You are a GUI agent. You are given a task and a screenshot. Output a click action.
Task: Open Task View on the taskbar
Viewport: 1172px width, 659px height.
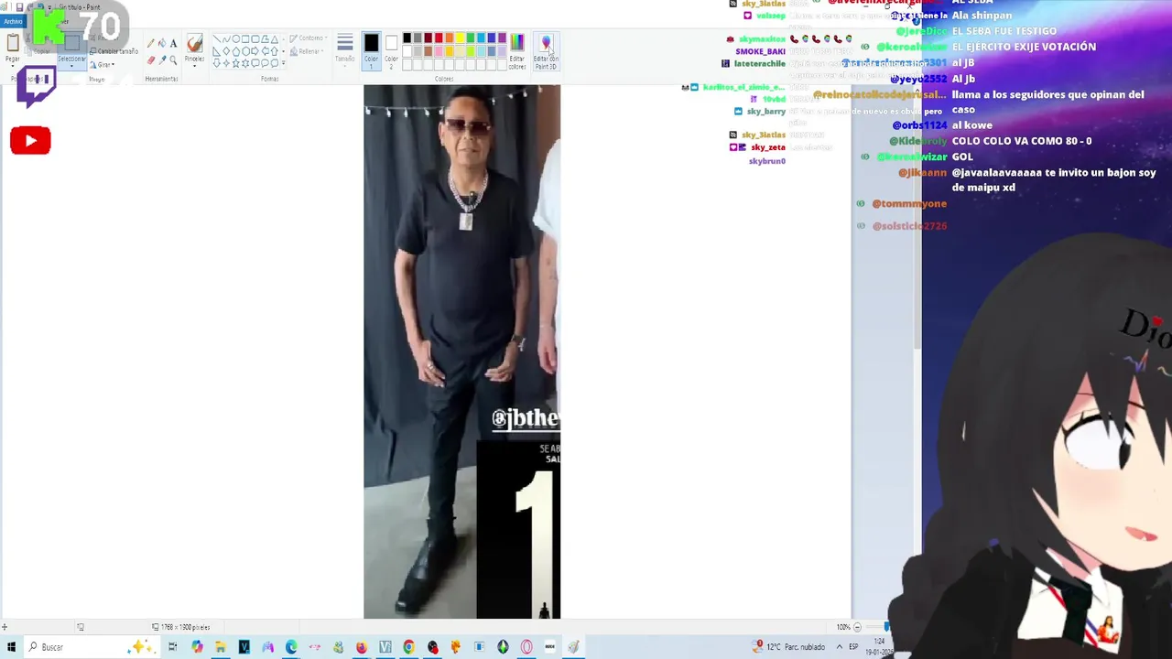point(172,647)
